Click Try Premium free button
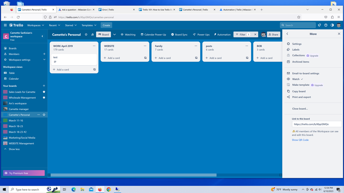The height and width of the screenshot is (193, 344). coord(24,173)
